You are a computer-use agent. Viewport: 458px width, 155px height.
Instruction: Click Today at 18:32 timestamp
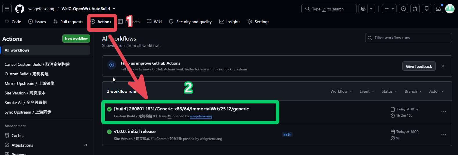pyautogui.click(x=407, y=109)
